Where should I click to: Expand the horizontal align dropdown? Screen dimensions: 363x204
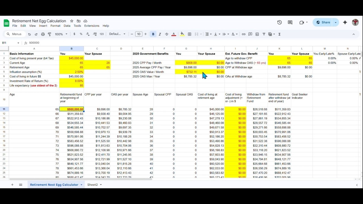(208, 34)
